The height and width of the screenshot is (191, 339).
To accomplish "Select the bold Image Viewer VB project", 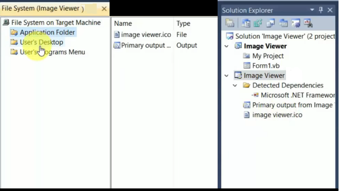I will point(265,46).
